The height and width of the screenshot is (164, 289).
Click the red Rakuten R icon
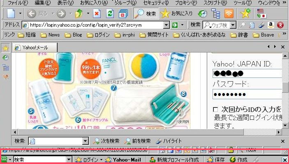(280, 25)
